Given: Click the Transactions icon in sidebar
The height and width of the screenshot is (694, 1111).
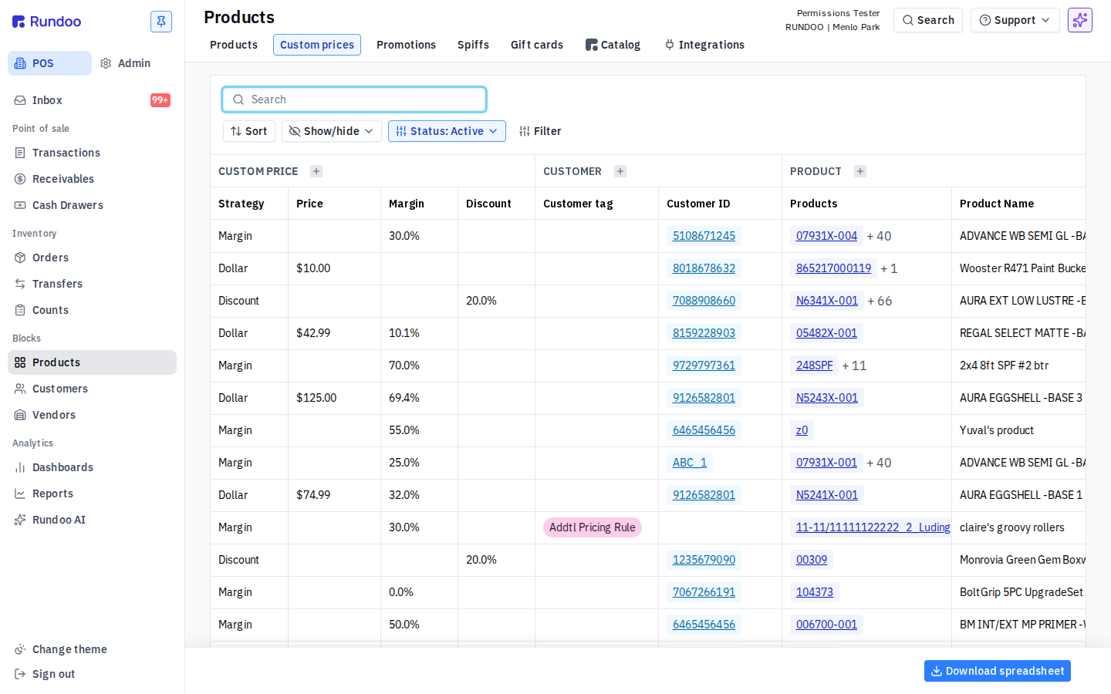Looking at the screenshot, I should pos(20,153).
